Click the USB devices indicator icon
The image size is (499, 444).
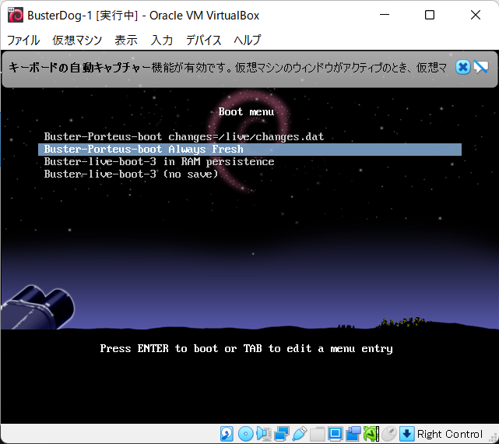pyautogui.click(x=299, y=434)
